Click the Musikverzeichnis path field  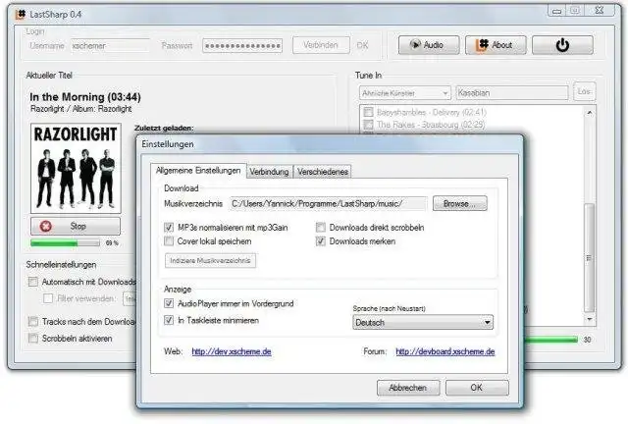[x=329, y=203]
